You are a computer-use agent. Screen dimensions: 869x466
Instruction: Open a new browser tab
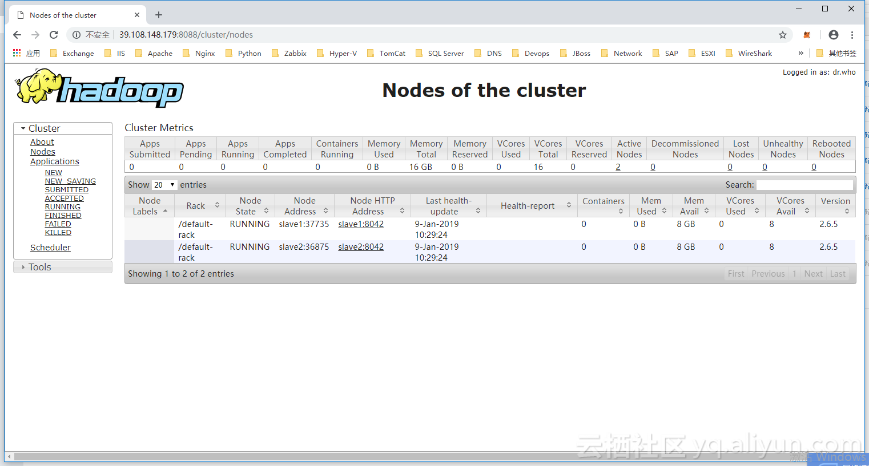(159, 15)
